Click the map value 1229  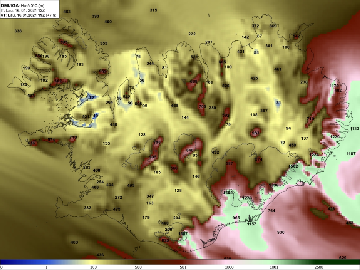tap(335, 137)
